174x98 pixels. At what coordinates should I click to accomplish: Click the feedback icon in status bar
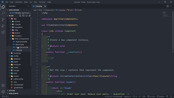click(167, 96)
